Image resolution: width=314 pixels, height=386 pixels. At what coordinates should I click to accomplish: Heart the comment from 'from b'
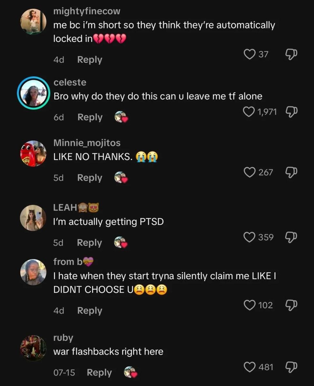point(250,305)
